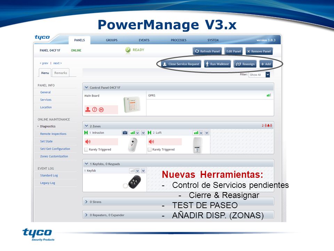Click the Reassign button
This screenshot has height=251, width=334.
coord(245,64)
